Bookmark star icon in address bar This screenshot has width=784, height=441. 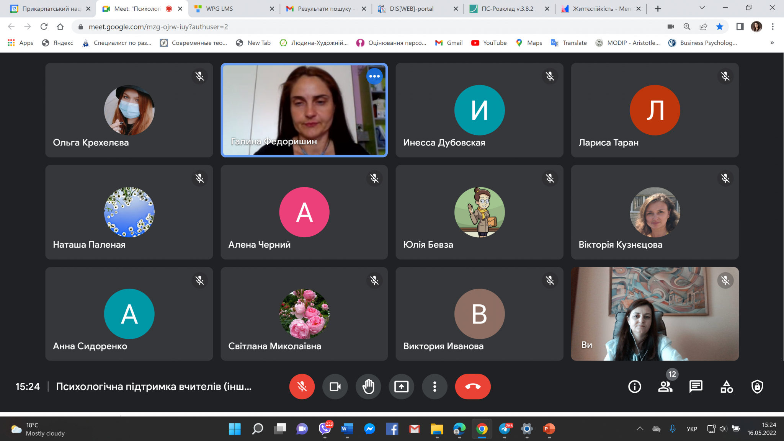click(x=720, y=27)
